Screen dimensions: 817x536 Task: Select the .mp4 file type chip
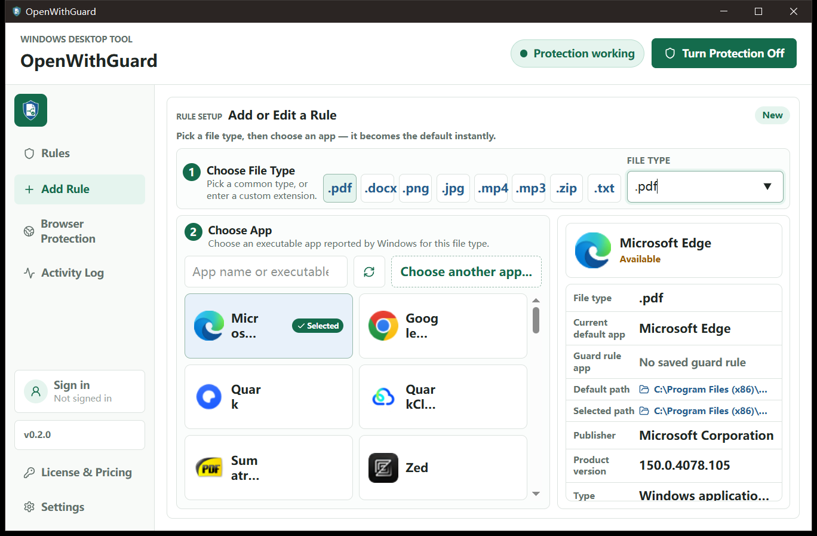click(x=491, y=188)
